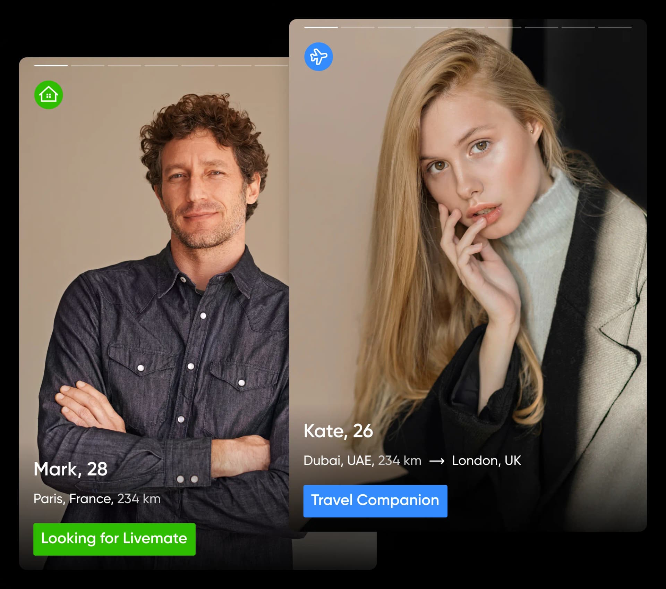Click Dubai, UAE origin location text
This screenshot has width=666, height=589.
339,461
